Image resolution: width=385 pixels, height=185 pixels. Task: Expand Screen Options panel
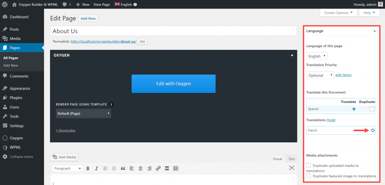click(x=338, y=13)
